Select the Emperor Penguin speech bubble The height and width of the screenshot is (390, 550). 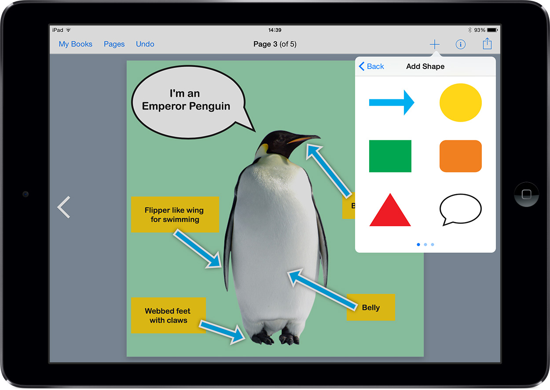pyautogui.click(x=187, y=100)
